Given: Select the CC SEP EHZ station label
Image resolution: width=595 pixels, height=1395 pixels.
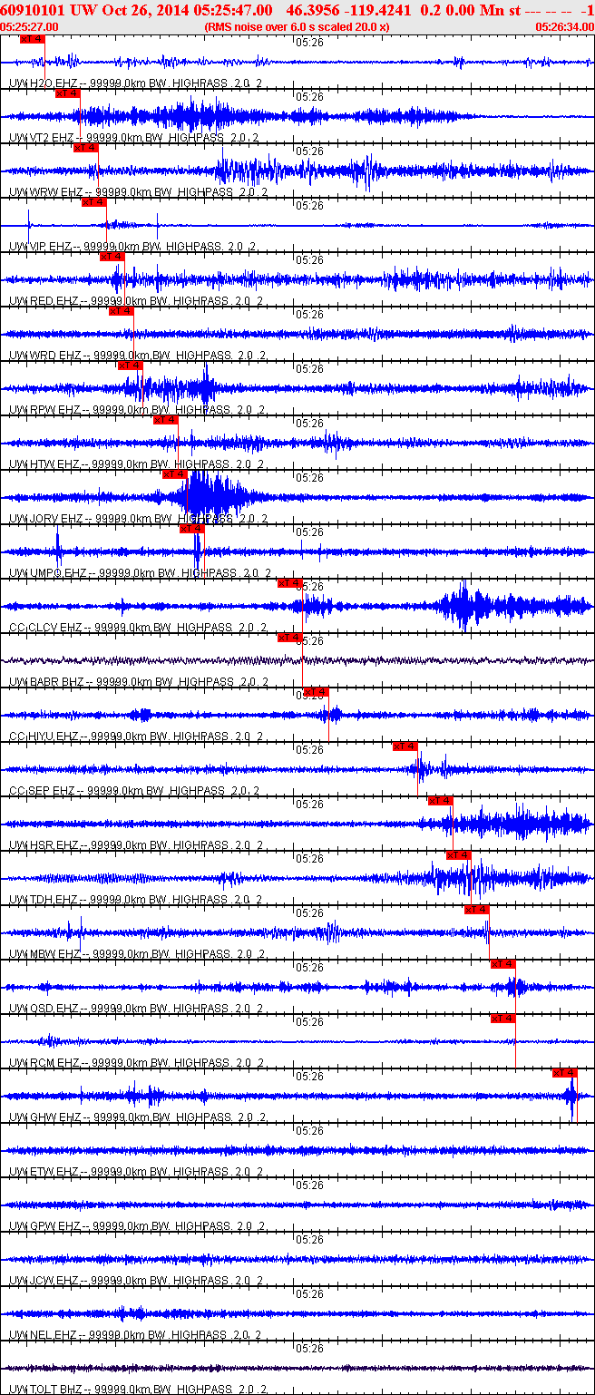Looking at the screenshot, I should pos(133,791).
